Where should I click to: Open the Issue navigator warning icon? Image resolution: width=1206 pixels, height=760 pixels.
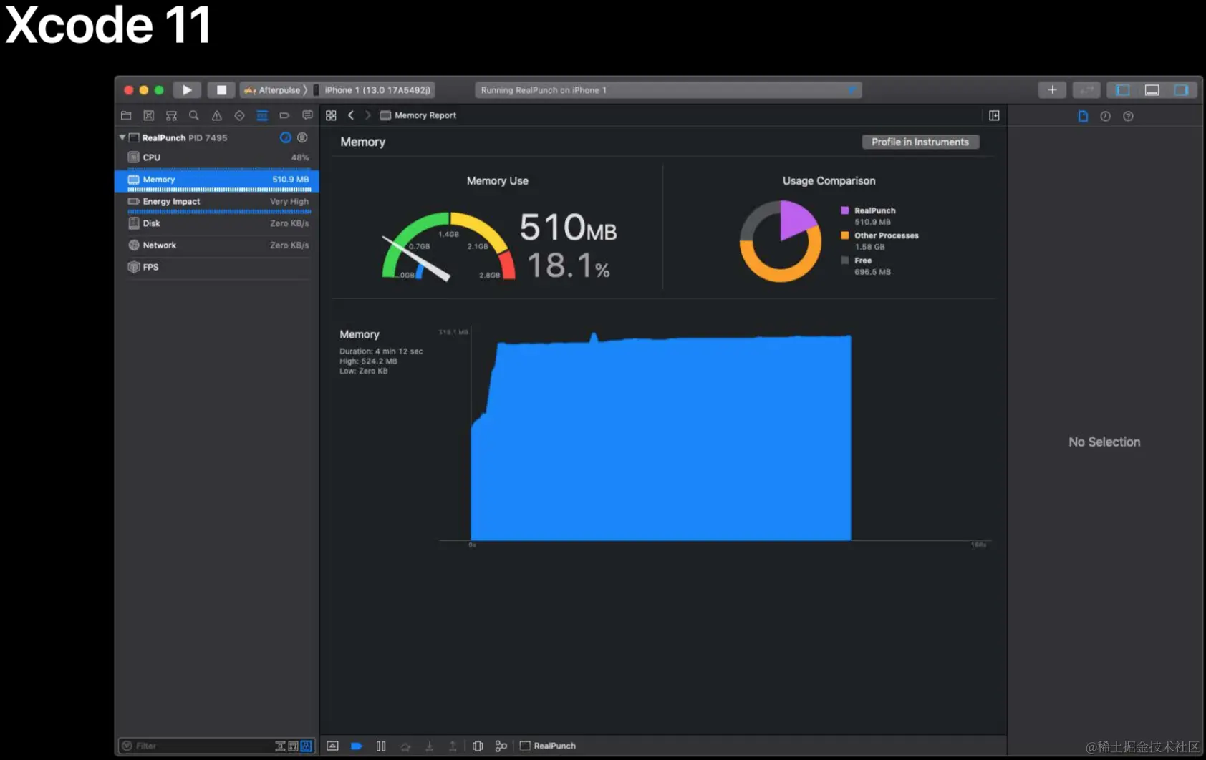pos(217,115)
